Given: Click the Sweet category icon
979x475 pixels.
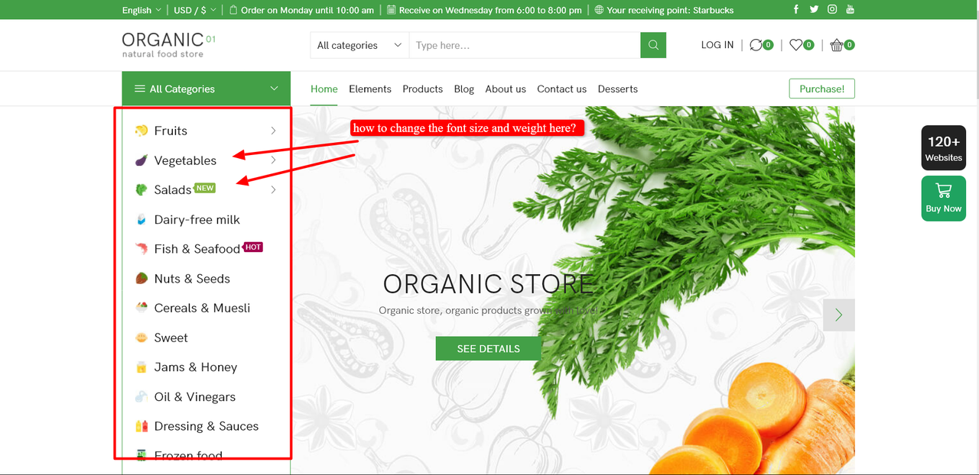Looking at the screenshot, I should [141, 338].
